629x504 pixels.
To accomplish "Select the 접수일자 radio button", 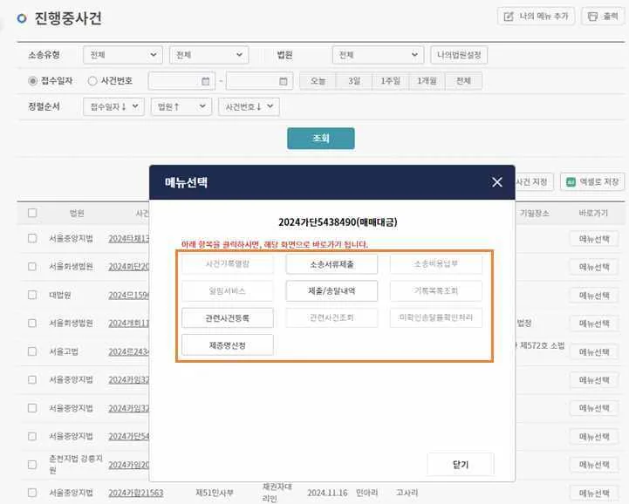I will pyautogui.click(x=32, y=81).
